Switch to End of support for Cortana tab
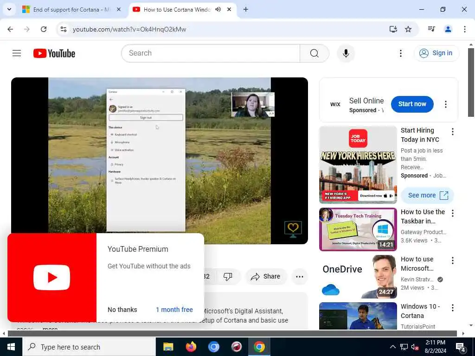Image resolution: width=475 pixels, height=356 pixels. 66,9
